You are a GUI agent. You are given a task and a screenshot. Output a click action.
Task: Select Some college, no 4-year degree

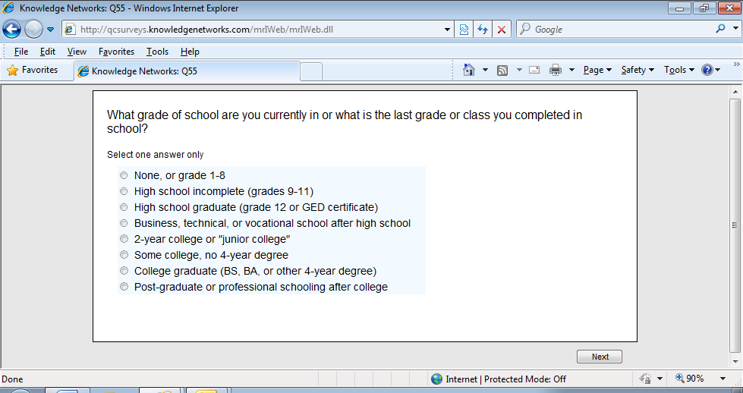pyautogui.click(x=124, y=255)
